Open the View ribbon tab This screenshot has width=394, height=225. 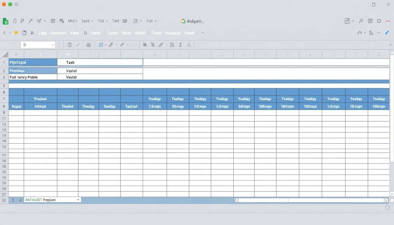[74, 33]
